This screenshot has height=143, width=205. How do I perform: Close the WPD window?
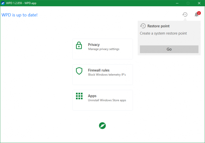tap(199, 3)
